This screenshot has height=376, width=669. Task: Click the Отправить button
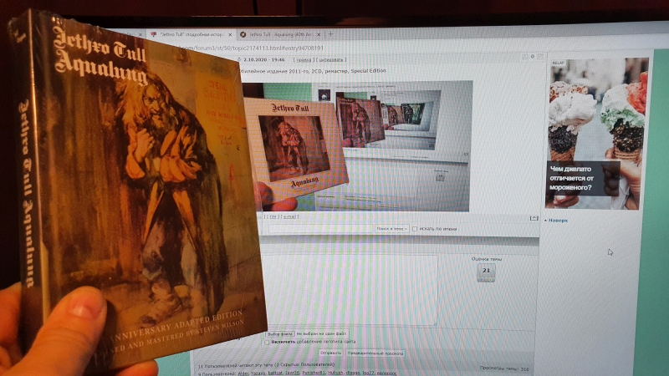click(x=330, y=353)
